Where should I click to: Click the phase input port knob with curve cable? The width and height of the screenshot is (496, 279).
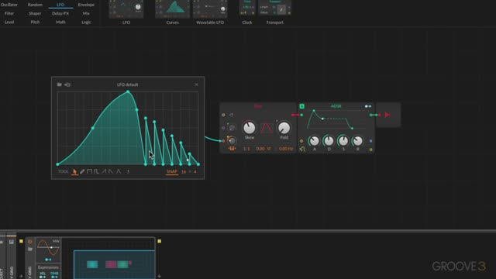click(x=232, y=140)
